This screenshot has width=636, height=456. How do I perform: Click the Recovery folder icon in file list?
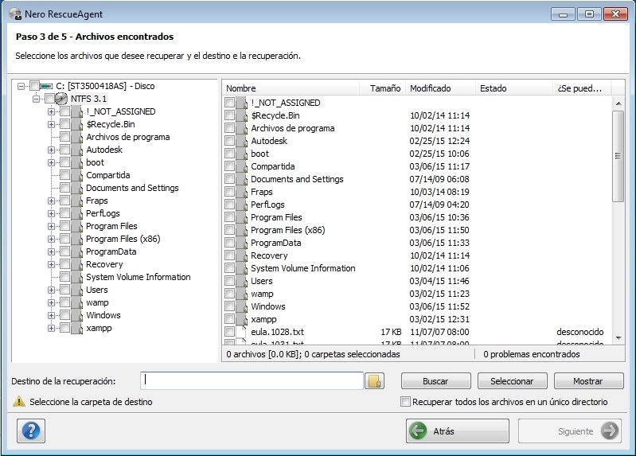[x=241, y=255]
